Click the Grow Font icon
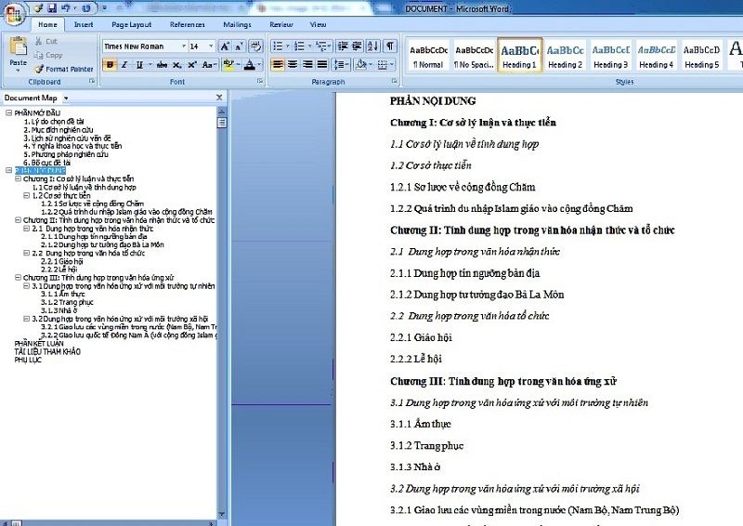This screenshot has width=743, height=526. point(224,46)
